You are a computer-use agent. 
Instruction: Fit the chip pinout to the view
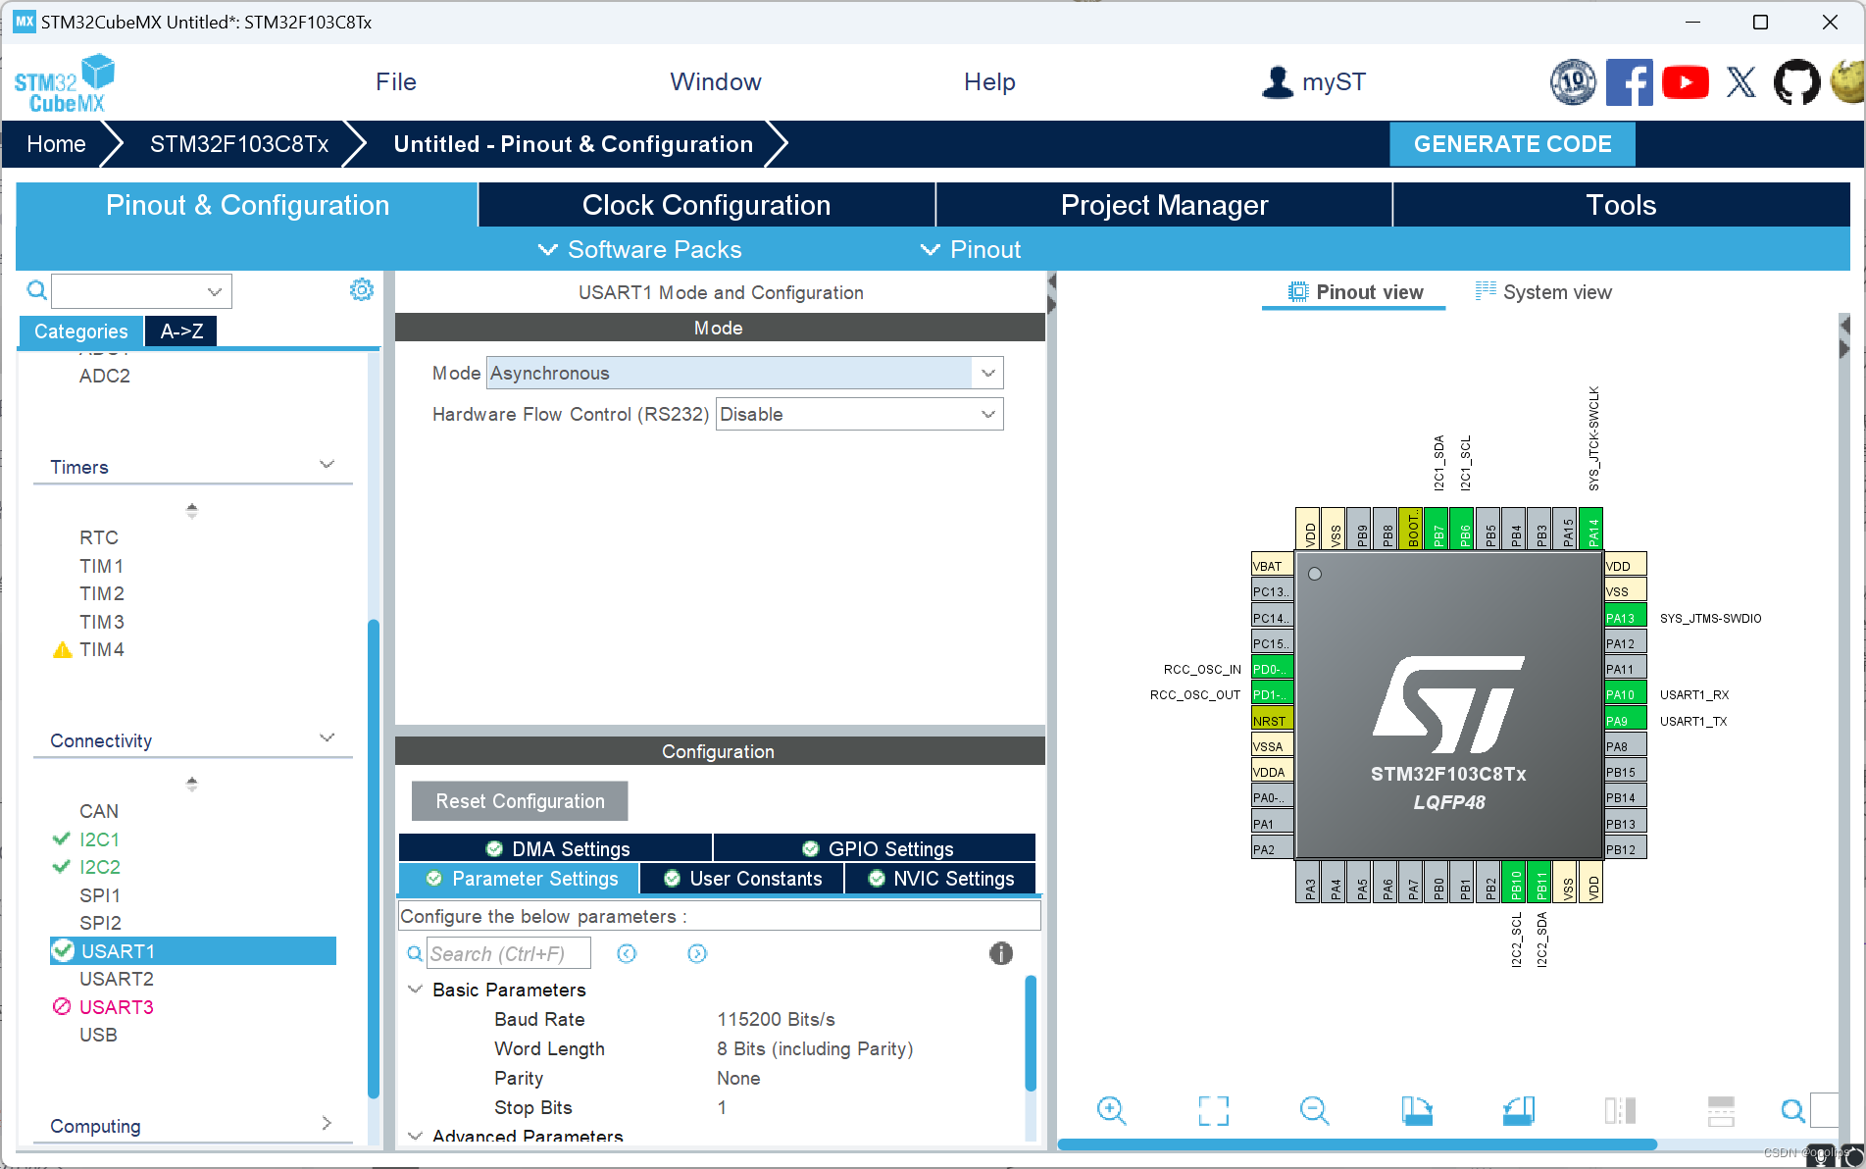tap(1213, 1110)
